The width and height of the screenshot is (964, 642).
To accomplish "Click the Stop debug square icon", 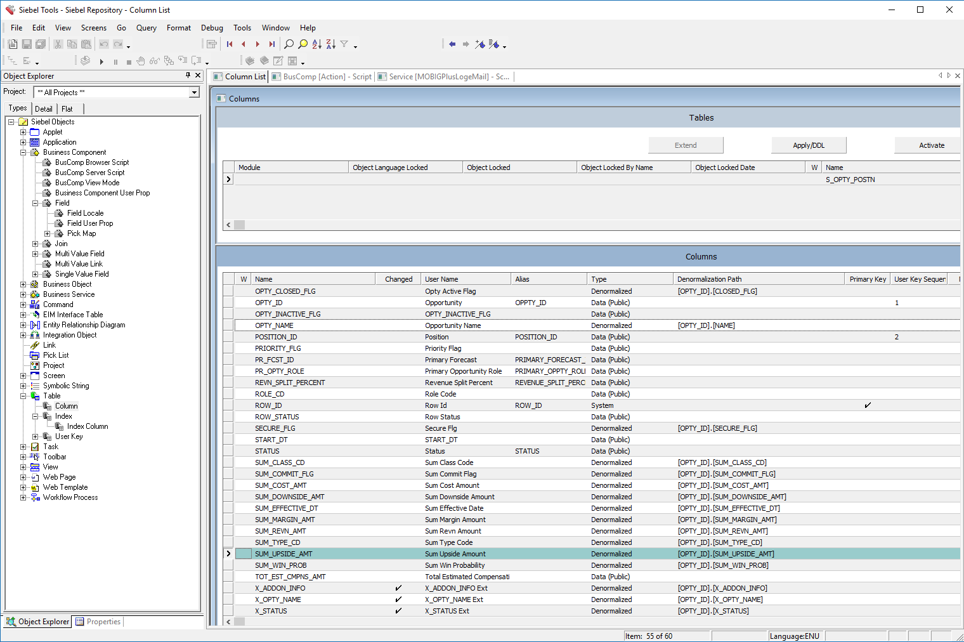I will (129, 62).
